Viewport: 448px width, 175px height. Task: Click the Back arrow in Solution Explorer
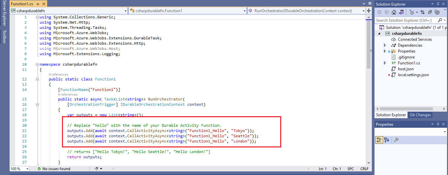click(x=379, y=12)
